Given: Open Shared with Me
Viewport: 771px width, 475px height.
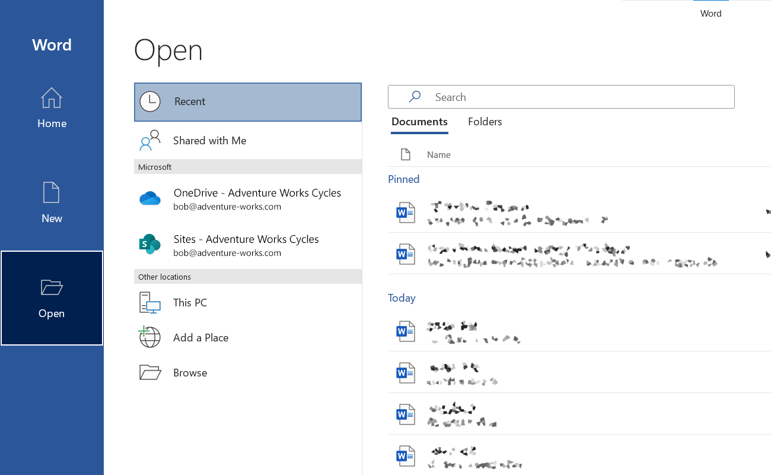Looking at the screenshot, I should (x=248, y=141).
